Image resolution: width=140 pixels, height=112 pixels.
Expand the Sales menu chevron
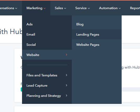[65, 8]
